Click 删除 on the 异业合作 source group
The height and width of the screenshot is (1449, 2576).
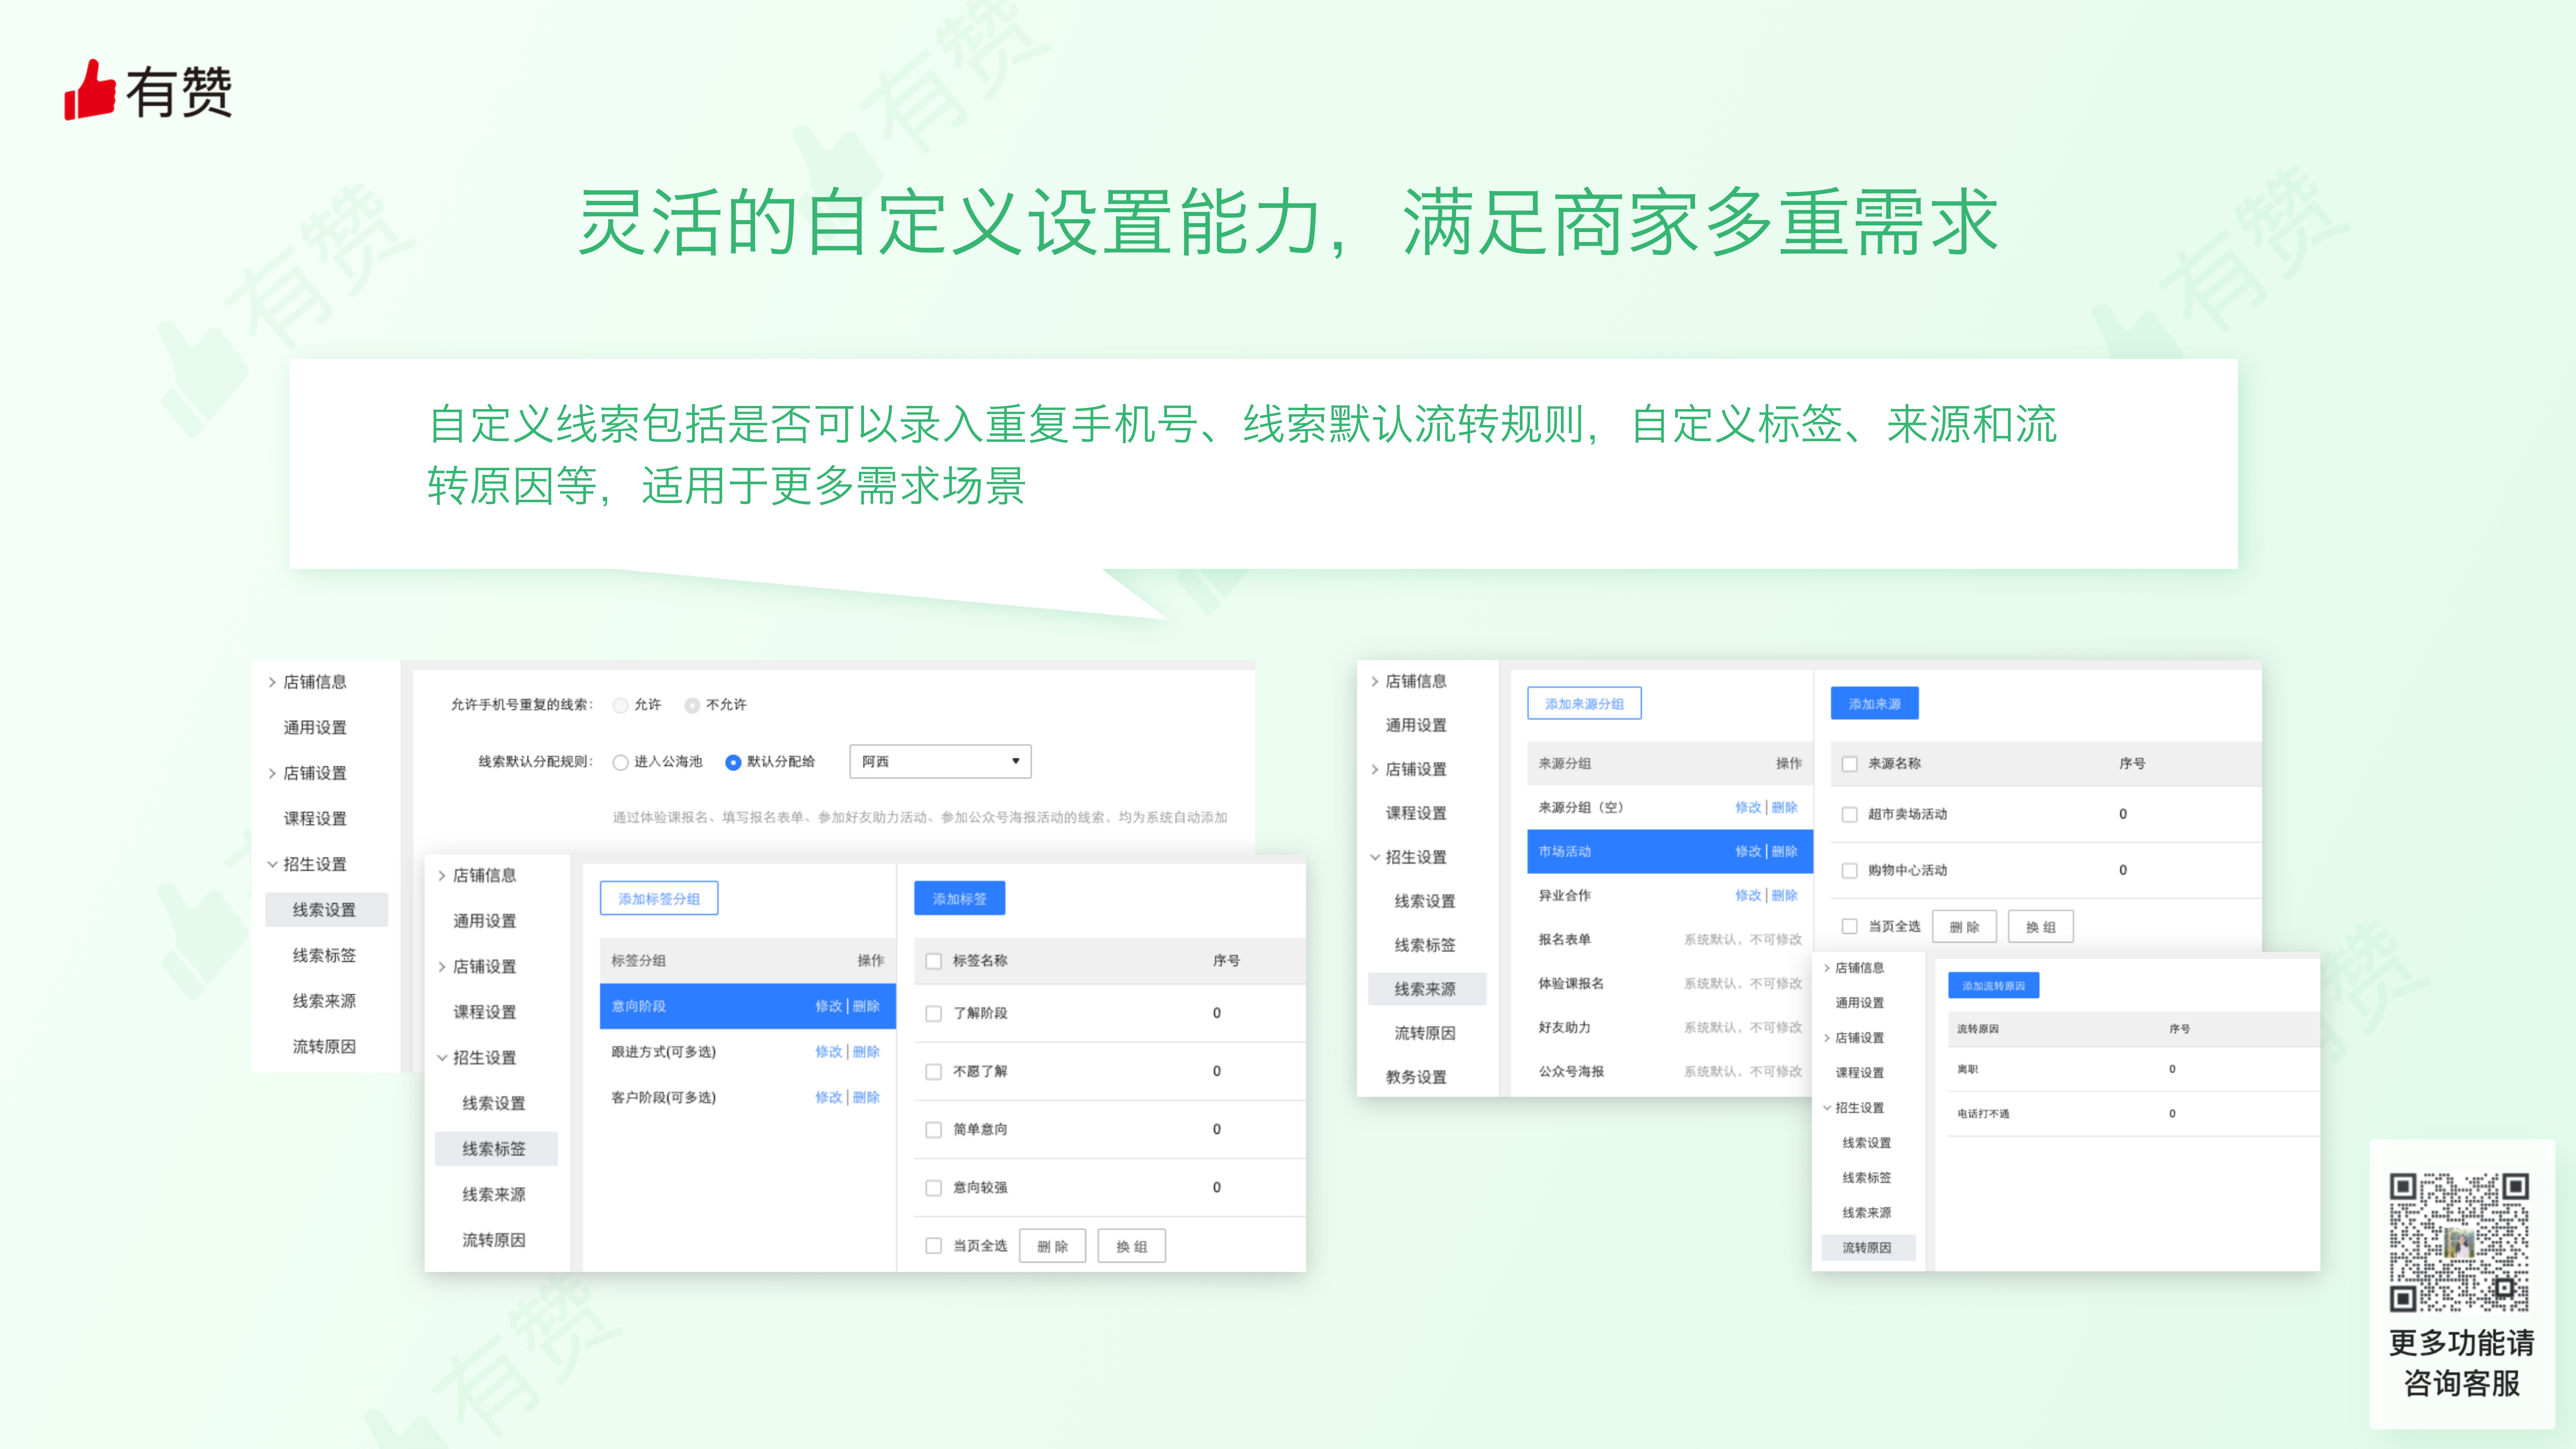pos(1785,896)
